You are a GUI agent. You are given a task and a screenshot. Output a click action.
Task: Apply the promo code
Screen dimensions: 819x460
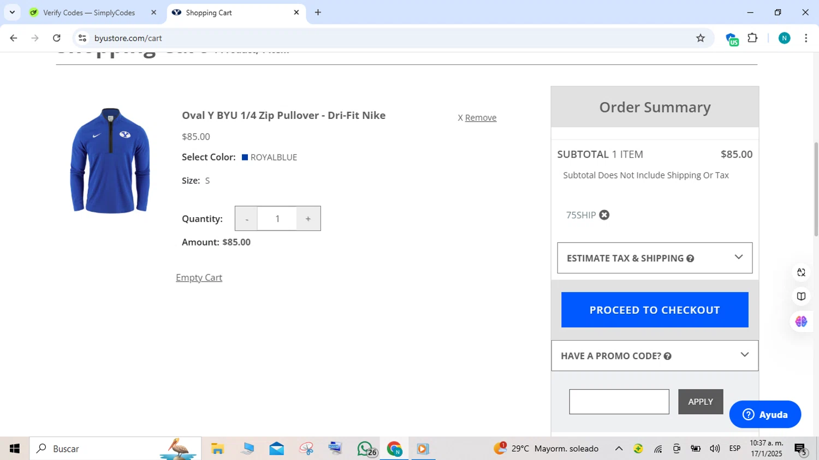(701, 402)
